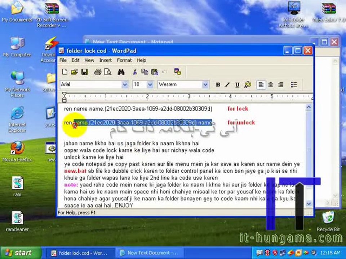Click the WordPad scrollbar down arrow
This screenshot has height=259, width=346.
coord(309,204)
